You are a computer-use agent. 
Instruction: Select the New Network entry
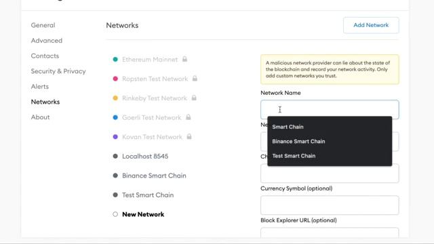click(143, 214)
